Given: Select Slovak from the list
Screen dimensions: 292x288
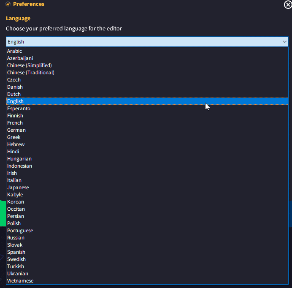Looking at the screenshot, I should pyautogui.click(x=147, y=245).
